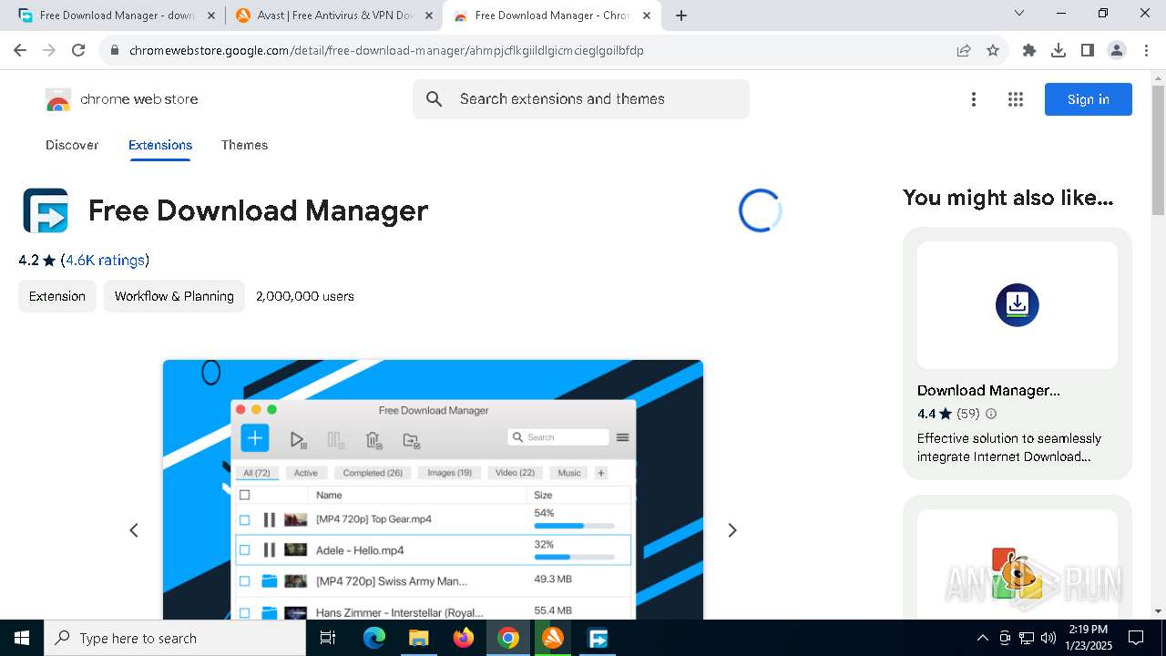This screenshot has height=656, width=1166.
Task: Open the Windows Start menu
Action: coord(22,638)
